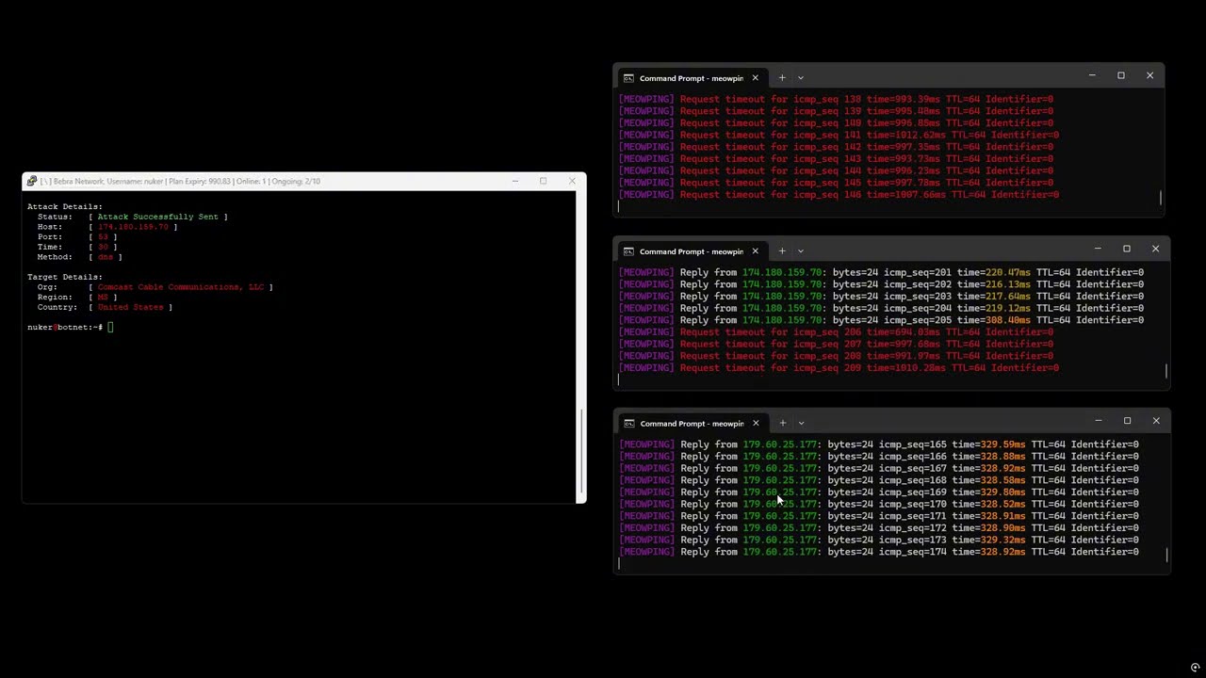1206x678 pixels.
Task: Minimize the Bebra Network terminal window
Action: coord(514,181)
